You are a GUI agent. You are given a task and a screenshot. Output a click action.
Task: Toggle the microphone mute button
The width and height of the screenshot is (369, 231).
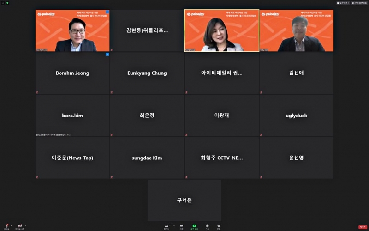(6, 226)
